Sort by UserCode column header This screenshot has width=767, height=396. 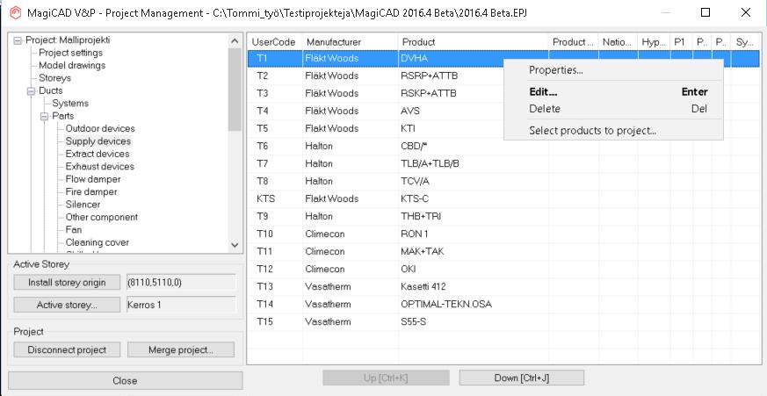point(275,42)
